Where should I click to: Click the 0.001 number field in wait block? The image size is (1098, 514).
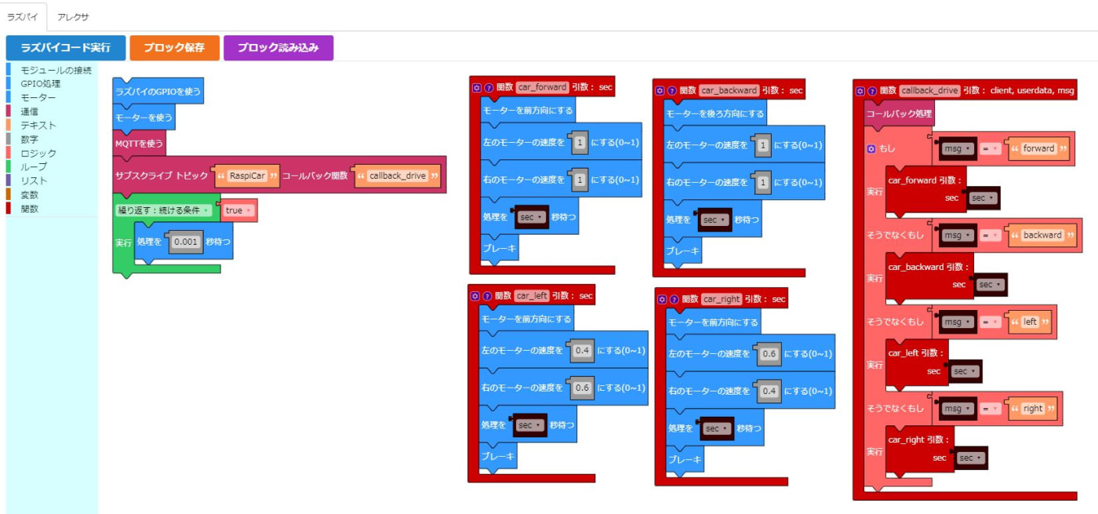[x=186, y=242]
